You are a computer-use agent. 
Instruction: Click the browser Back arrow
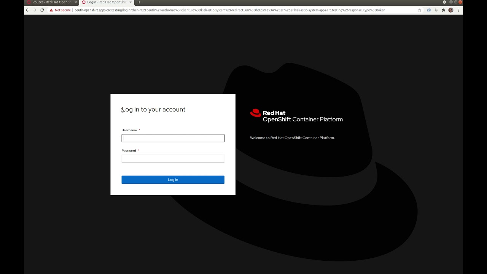click(27, 10)
